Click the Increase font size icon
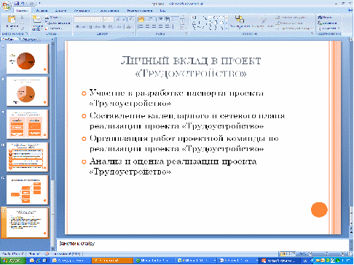 click(118, 19)
